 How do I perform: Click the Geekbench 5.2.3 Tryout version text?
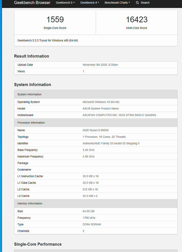[x=48, y=41]
